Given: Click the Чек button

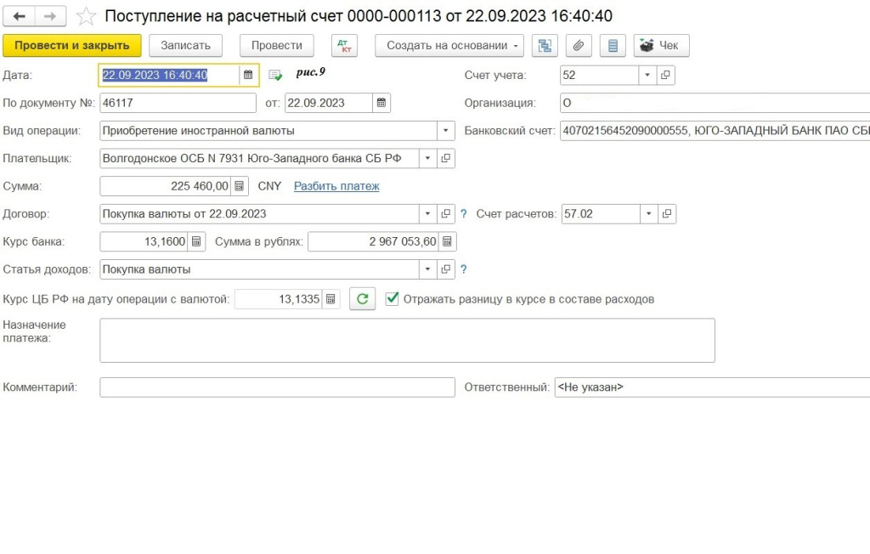Looking at the screenshot, I should (661, 46).
